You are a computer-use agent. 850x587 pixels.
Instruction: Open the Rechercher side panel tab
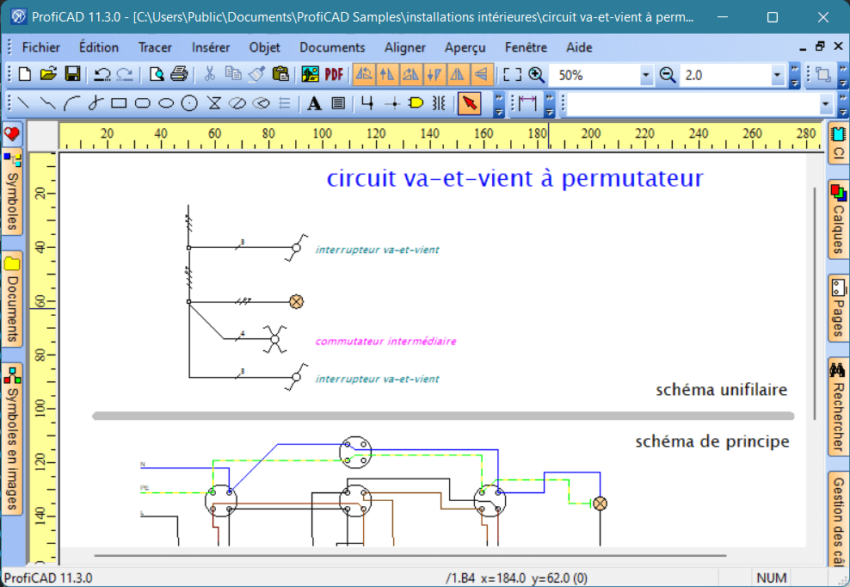838,407
